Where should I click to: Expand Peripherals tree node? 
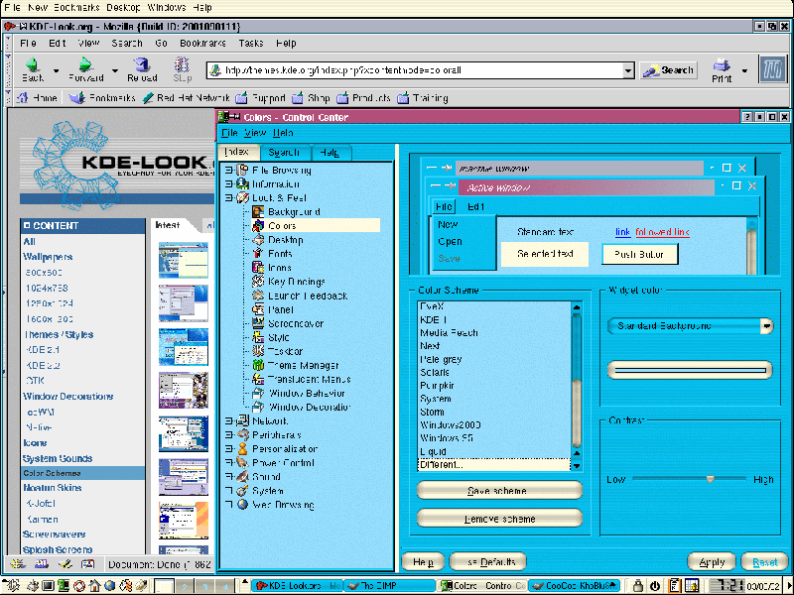point(229,434)
